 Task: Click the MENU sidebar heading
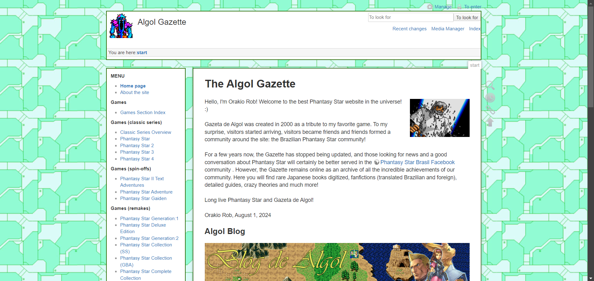[x=118, y=76]
